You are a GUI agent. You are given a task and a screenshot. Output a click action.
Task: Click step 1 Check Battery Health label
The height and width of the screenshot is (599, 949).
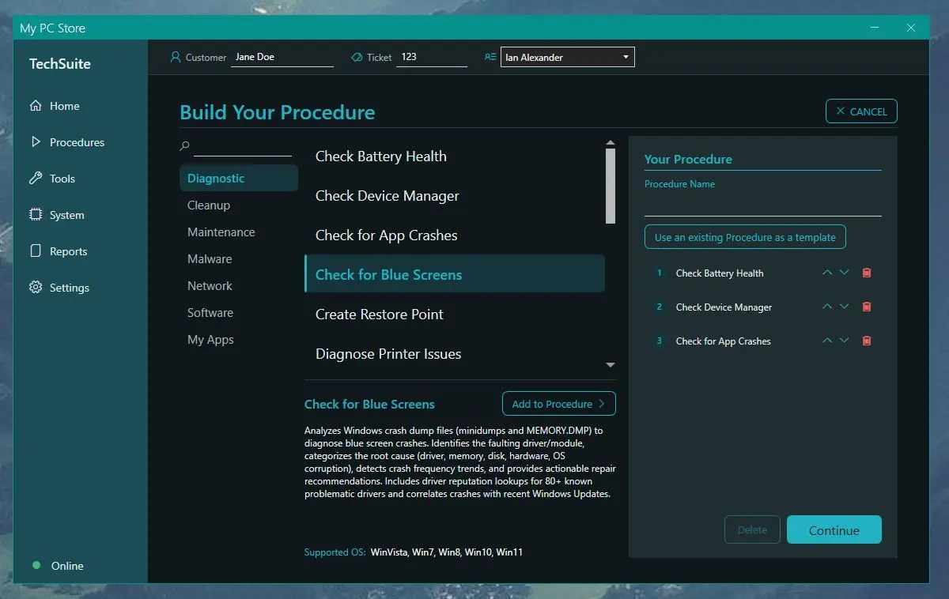720,273
